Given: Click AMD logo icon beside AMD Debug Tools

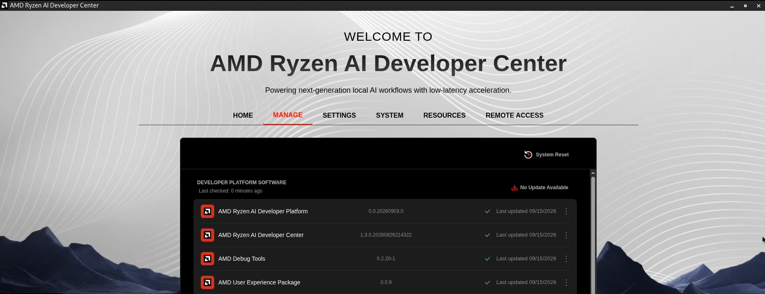Looking at the screenshot, I should [x=207, y=259].
